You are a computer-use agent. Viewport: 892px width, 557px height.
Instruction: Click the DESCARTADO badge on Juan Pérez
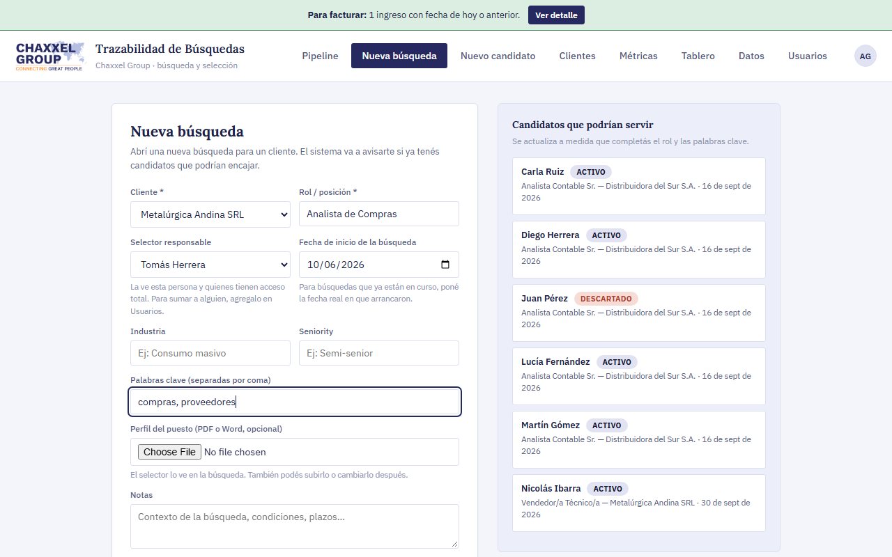606,299
